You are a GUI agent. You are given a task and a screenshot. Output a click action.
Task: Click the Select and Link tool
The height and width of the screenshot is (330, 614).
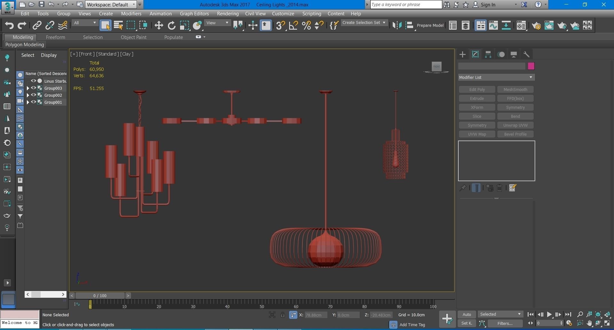click(37, 26)
